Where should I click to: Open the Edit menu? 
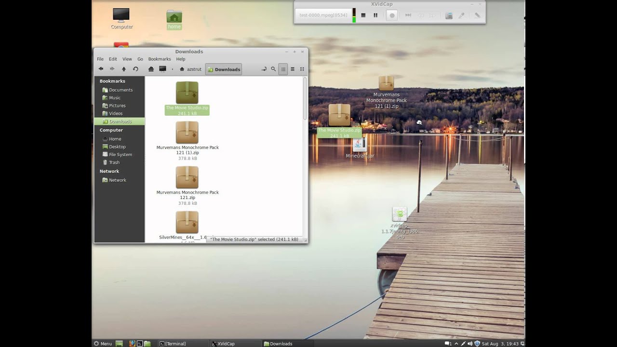pos(113,59)
